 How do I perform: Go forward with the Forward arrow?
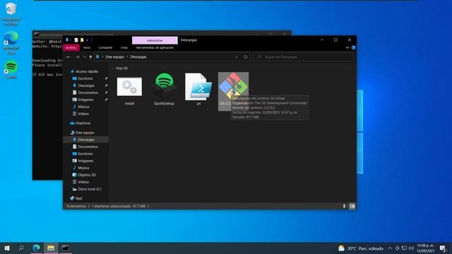click(77, 57)
